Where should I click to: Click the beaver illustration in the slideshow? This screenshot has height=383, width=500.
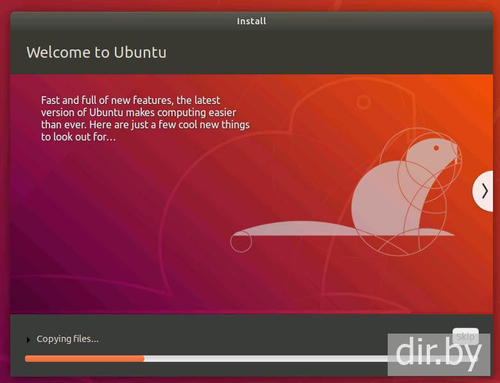[x=346, y=191]
